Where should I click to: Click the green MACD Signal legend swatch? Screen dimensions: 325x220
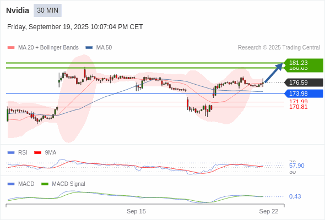45,184
